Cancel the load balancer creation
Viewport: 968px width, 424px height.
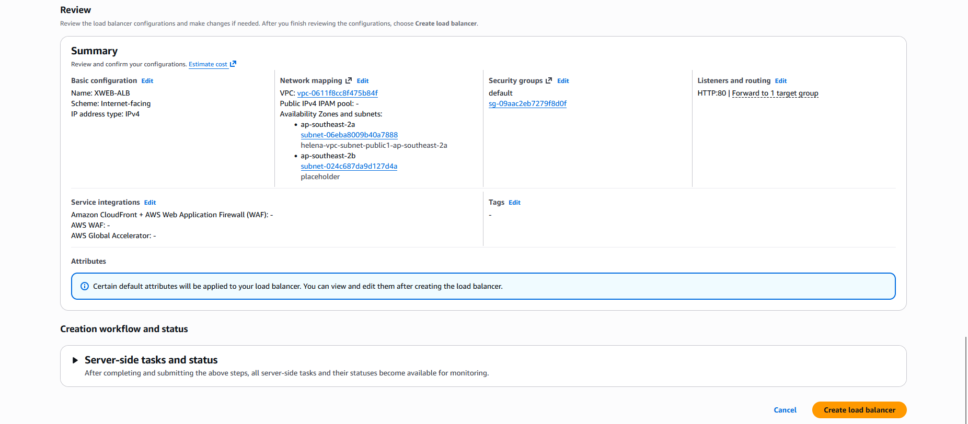pos(785,410)
